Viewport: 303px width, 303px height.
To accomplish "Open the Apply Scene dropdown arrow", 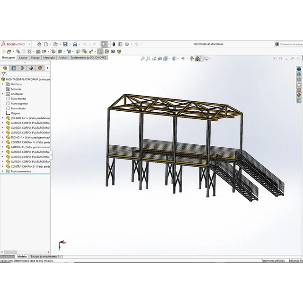I will tap(202, 59).
